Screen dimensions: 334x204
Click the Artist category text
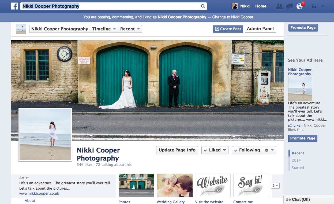(24, 178)
